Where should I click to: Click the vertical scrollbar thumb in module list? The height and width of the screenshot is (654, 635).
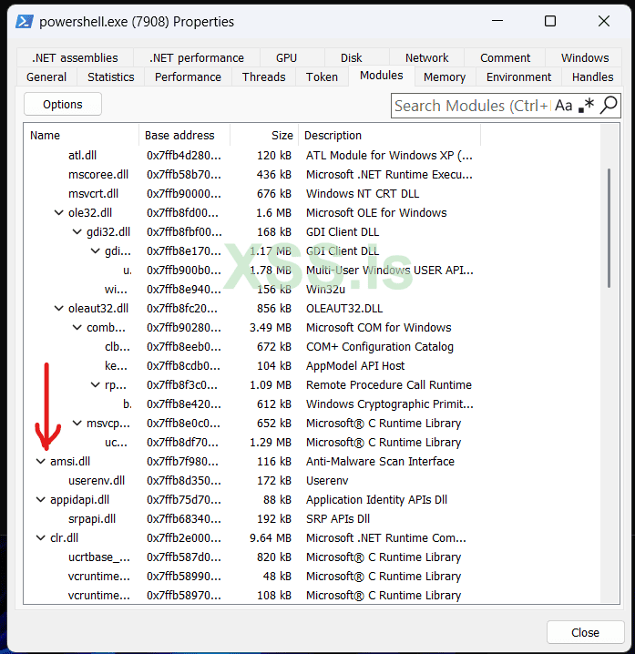609,228
